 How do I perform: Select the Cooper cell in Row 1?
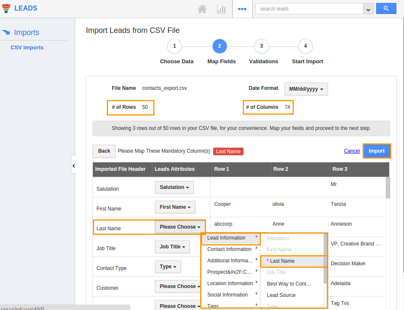222,204
